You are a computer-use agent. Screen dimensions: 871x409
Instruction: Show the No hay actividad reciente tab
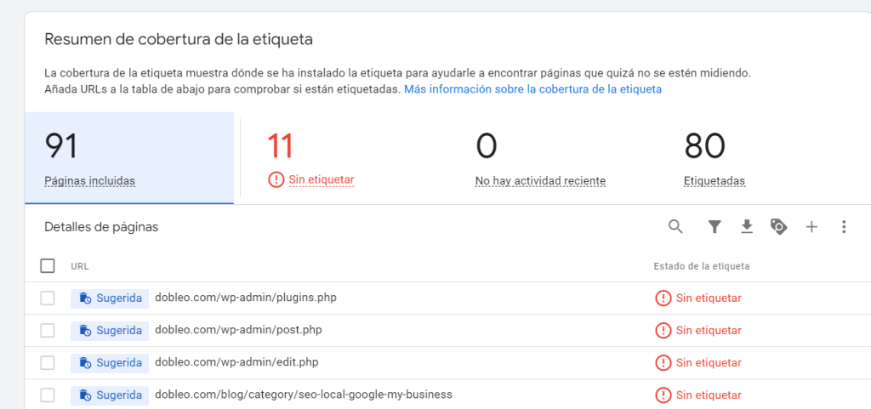point(540,159)
